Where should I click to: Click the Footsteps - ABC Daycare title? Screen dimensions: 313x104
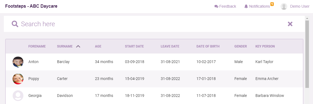(31, 6)
